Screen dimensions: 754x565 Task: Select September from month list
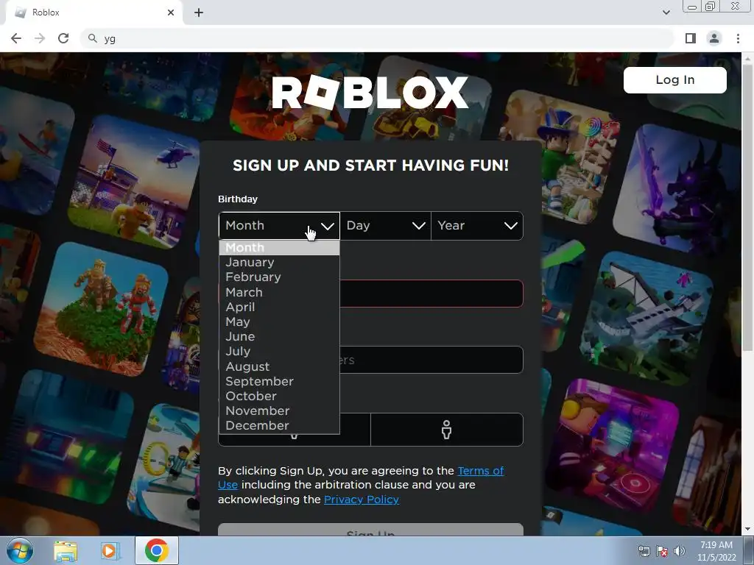coord(279,382)
